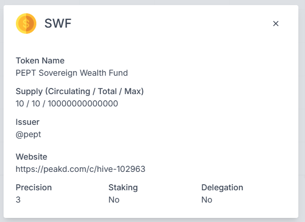The image size is (305, 222).
Task: Open the @pept issuer profile
Action: pos(28,135)
